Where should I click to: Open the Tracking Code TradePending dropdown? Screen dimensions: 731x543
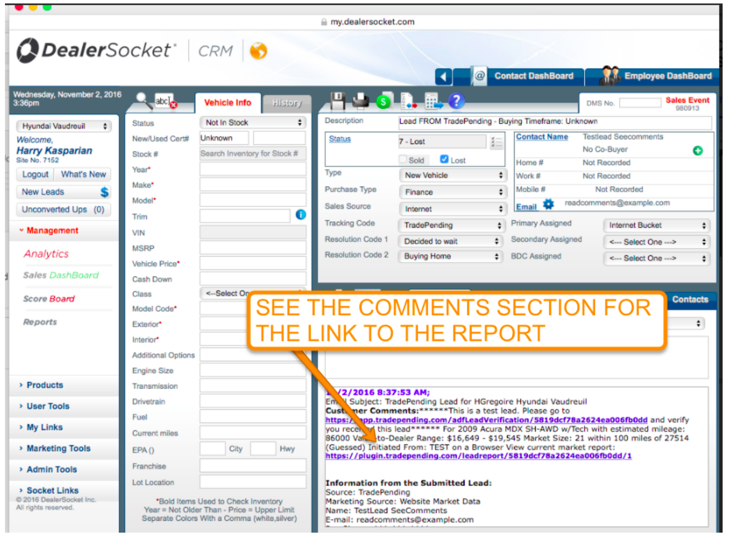[451, 225]
